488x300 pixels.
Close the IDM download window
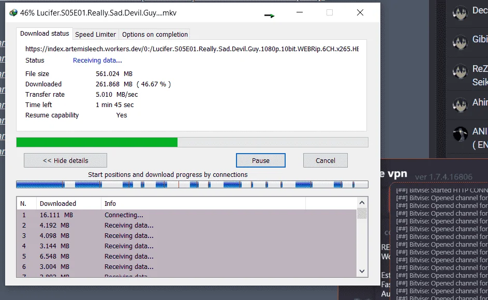click(x=360, y=12)
